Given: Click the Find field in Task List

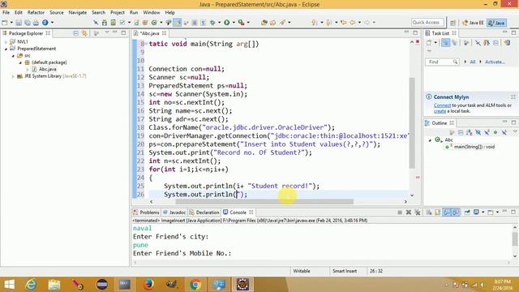Looking at the screenshot, I should pyautogui.click(x=442, y=62).
